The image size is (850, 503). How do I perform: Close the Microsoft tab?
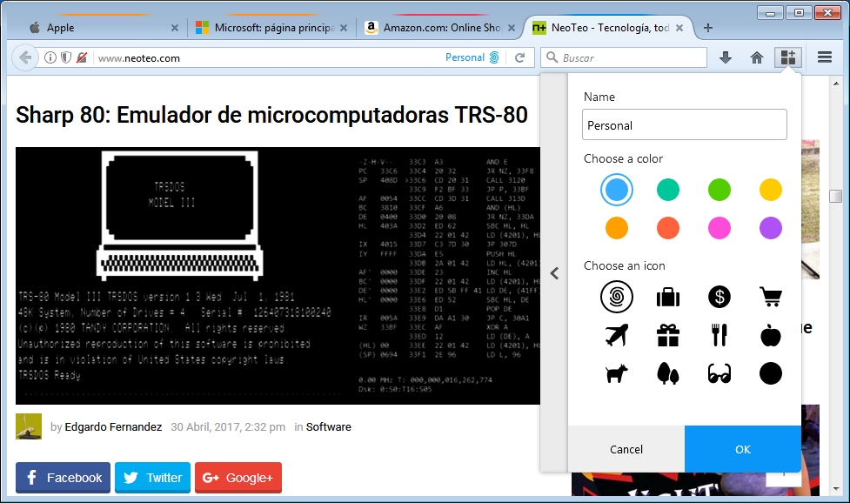344,28
